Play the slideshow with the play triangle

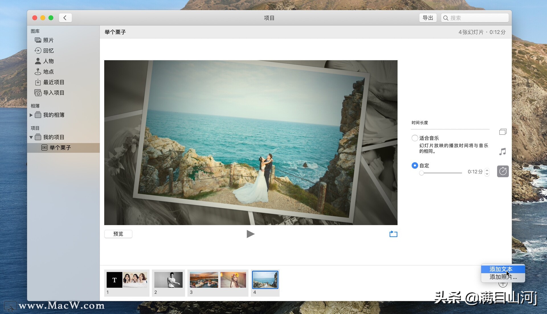point(250,234)
